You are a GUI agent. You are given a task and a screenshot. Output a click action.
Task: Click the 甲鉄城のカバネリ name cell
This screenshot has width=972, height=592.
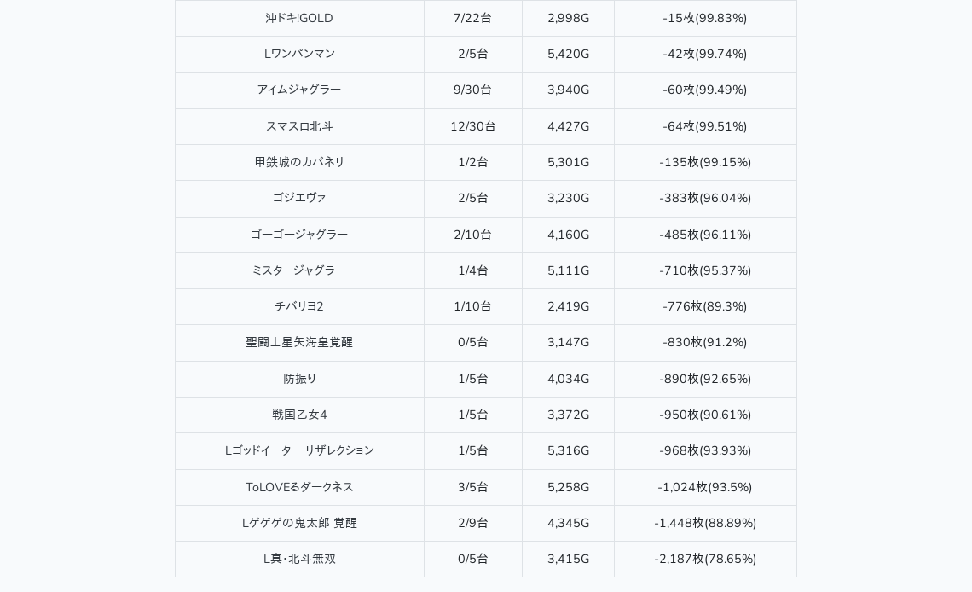[x=299, y=162]
